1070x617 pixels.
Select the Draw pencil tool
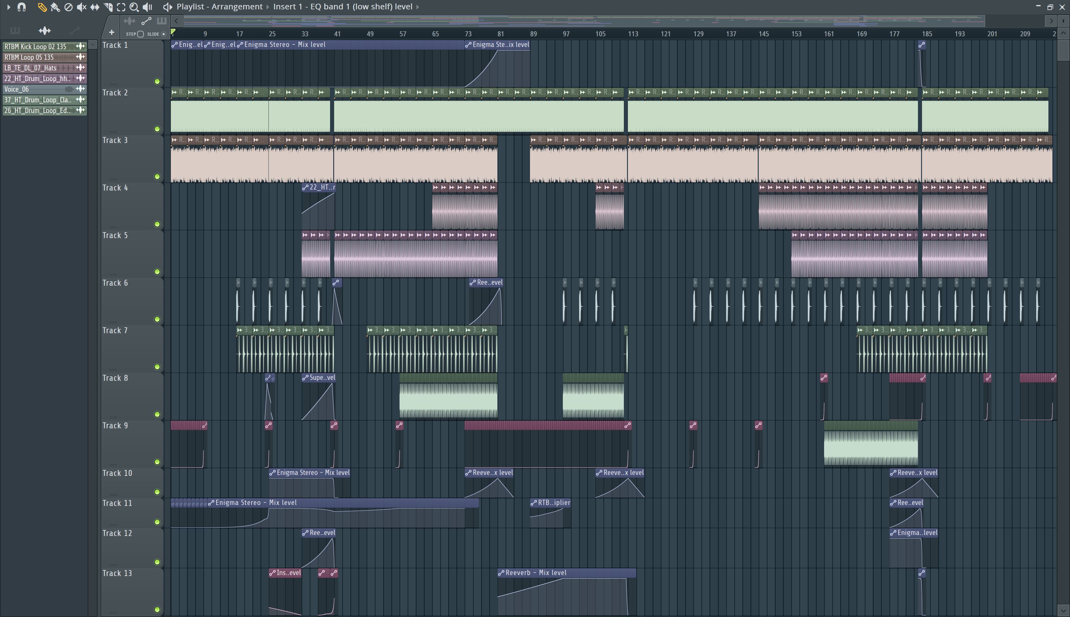tap(42, 7)
